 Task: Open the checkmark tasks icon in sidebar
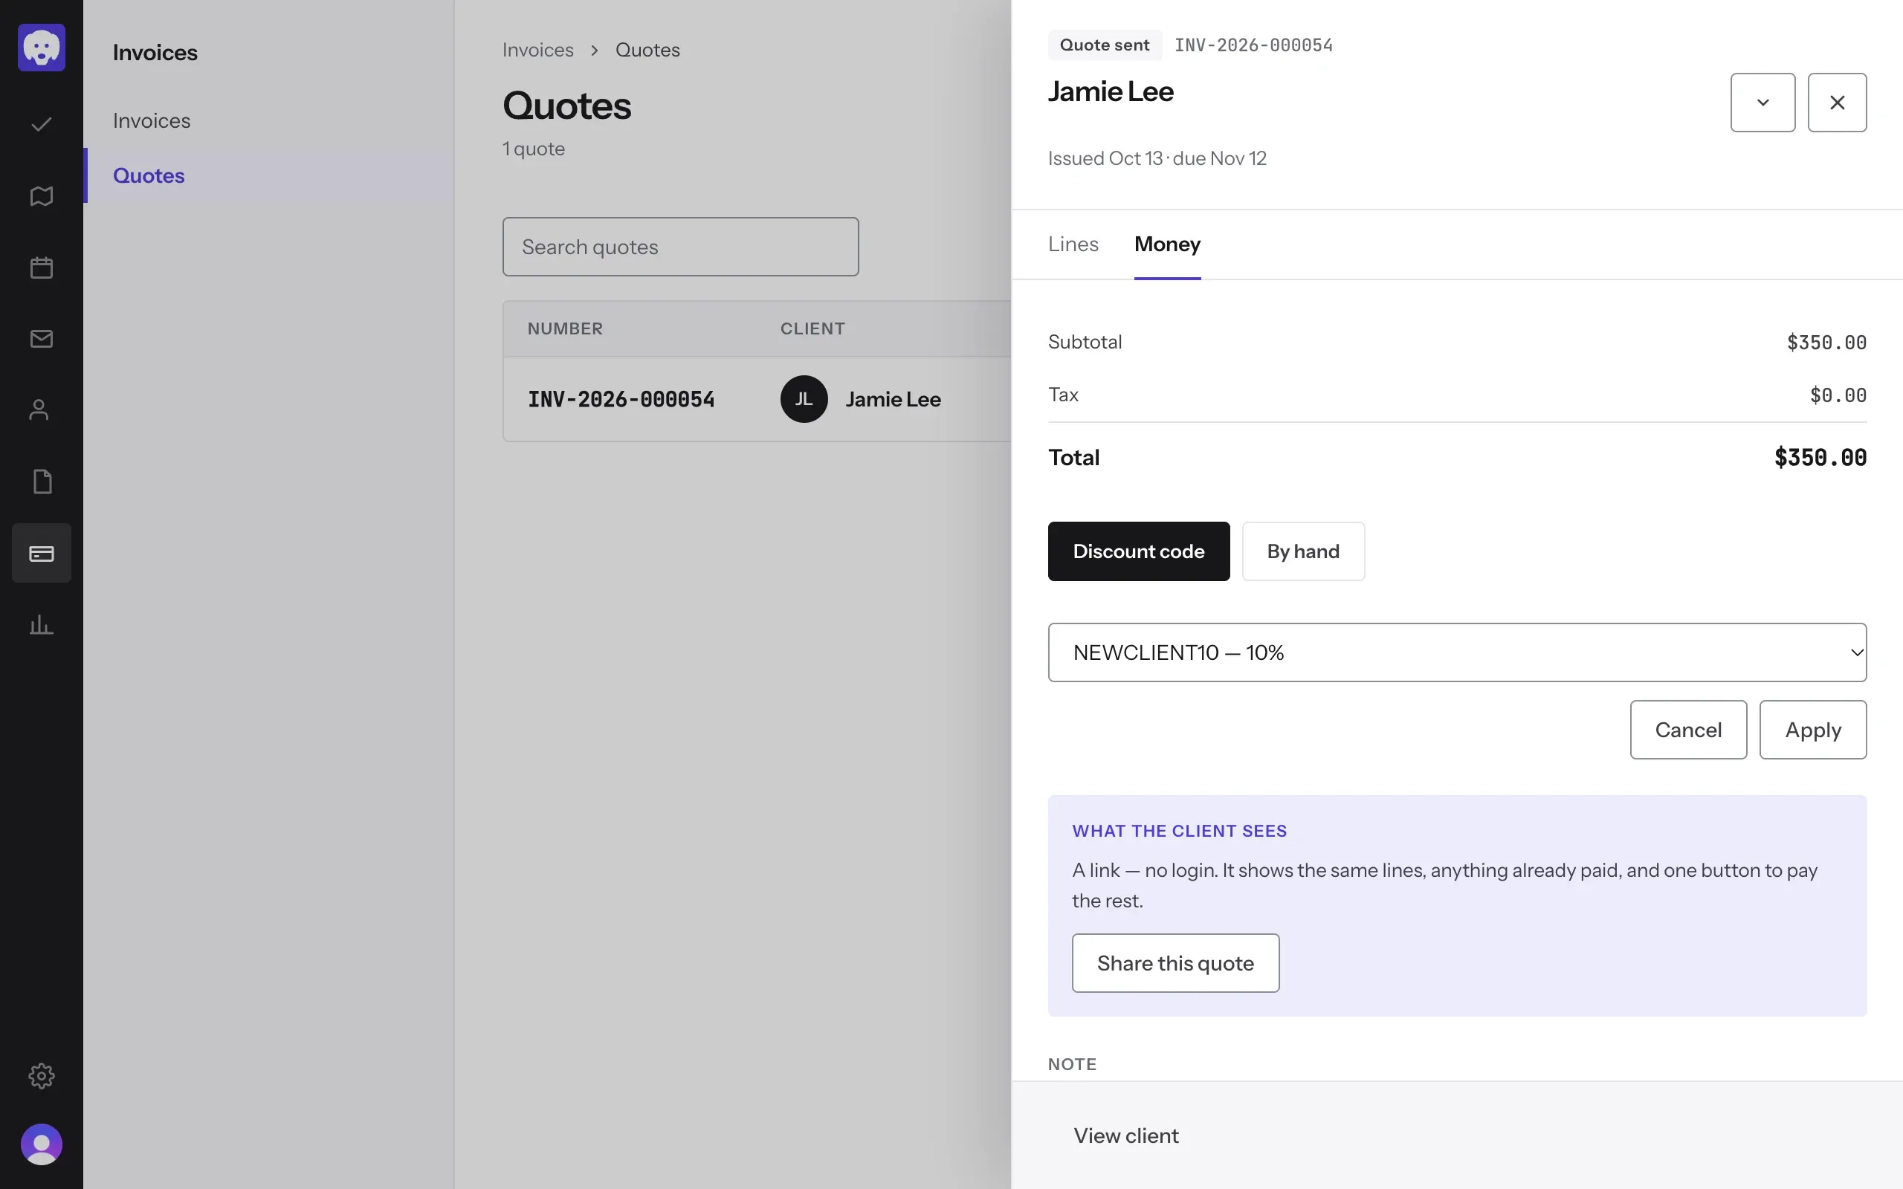point(42,124)
